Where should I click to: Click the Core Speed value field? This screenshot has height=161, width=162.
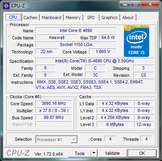click(x=54, y=103)
